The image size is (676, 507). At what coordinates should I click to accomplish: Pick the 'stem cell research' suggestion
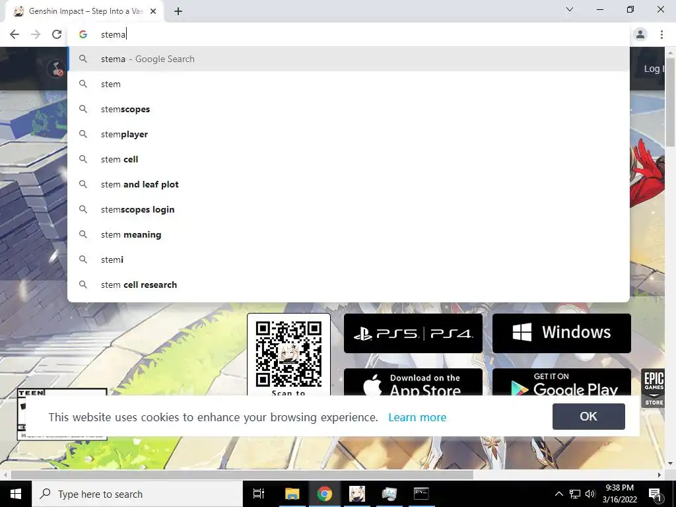(x=349, y=285)
